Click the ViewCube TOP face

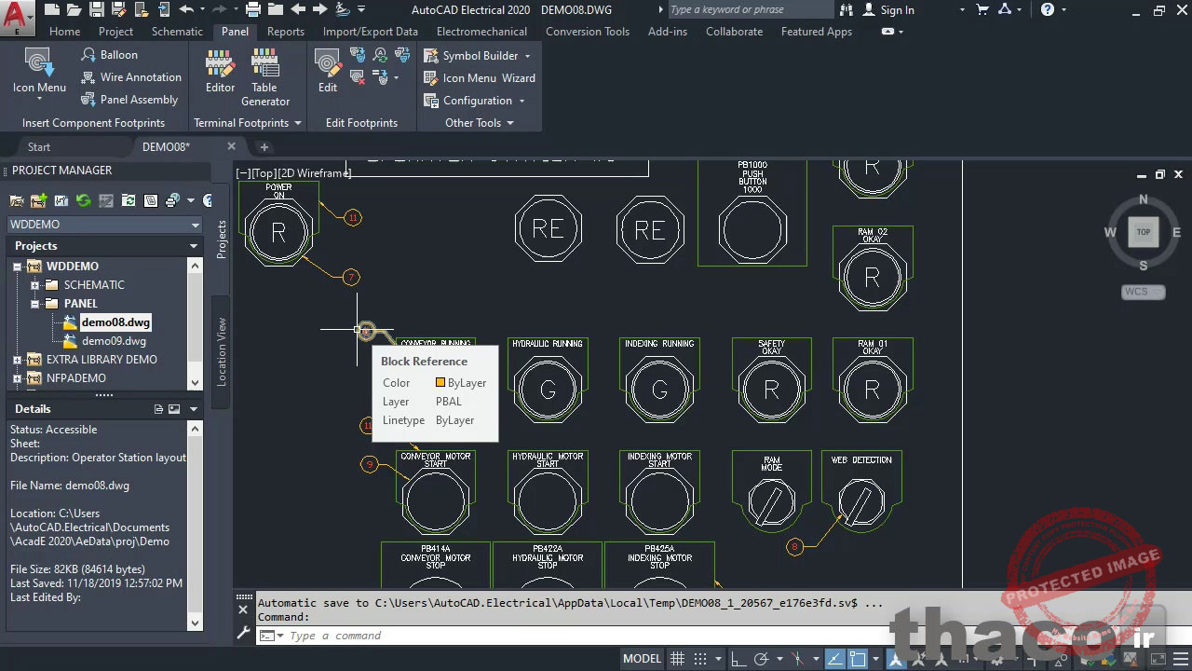(x=1143, y=232)
